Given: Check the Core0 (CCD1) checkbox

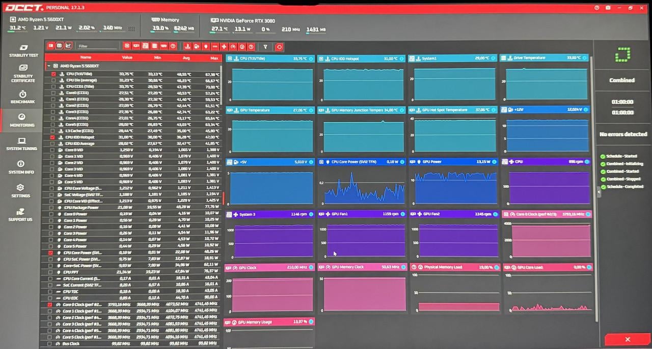Looking at the screenshot, I should [x=53, y=93].
